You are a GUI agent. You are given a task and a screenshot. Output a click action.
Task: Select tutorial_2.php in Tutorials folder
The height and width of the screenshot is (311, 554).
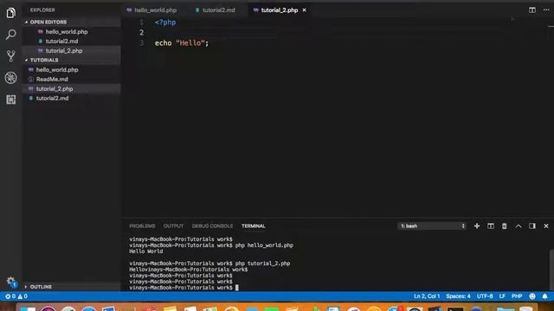(x=55, y=89)
